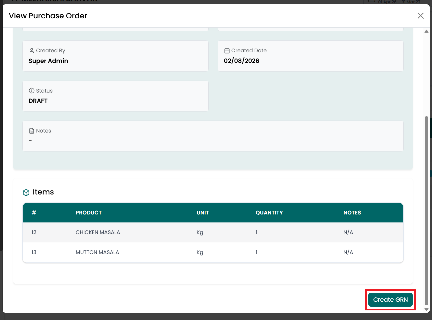The width and height of the screenshot is (432, 320).
Task: Click the N/A notes for MUTTON MASALA
Action: pyautogui.click(x=348, y=252)
